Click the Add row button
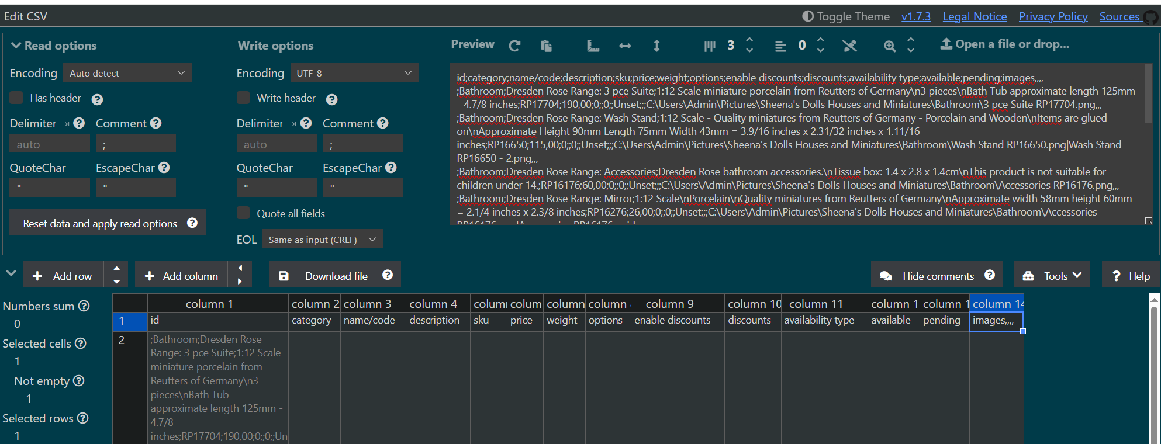 (63, 275)
